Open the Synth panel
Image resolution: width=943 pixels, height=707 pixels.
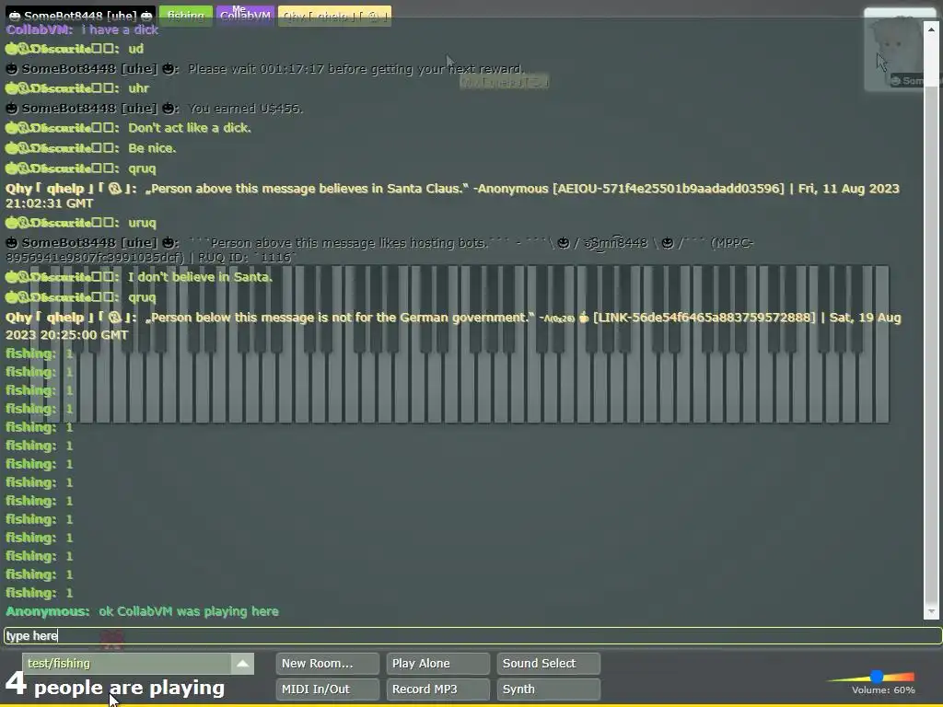coord(549,689)
